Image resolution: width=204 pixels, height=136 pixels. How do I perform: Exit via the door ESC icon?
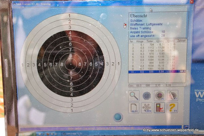pyautogui.click(x=159, y=108)
